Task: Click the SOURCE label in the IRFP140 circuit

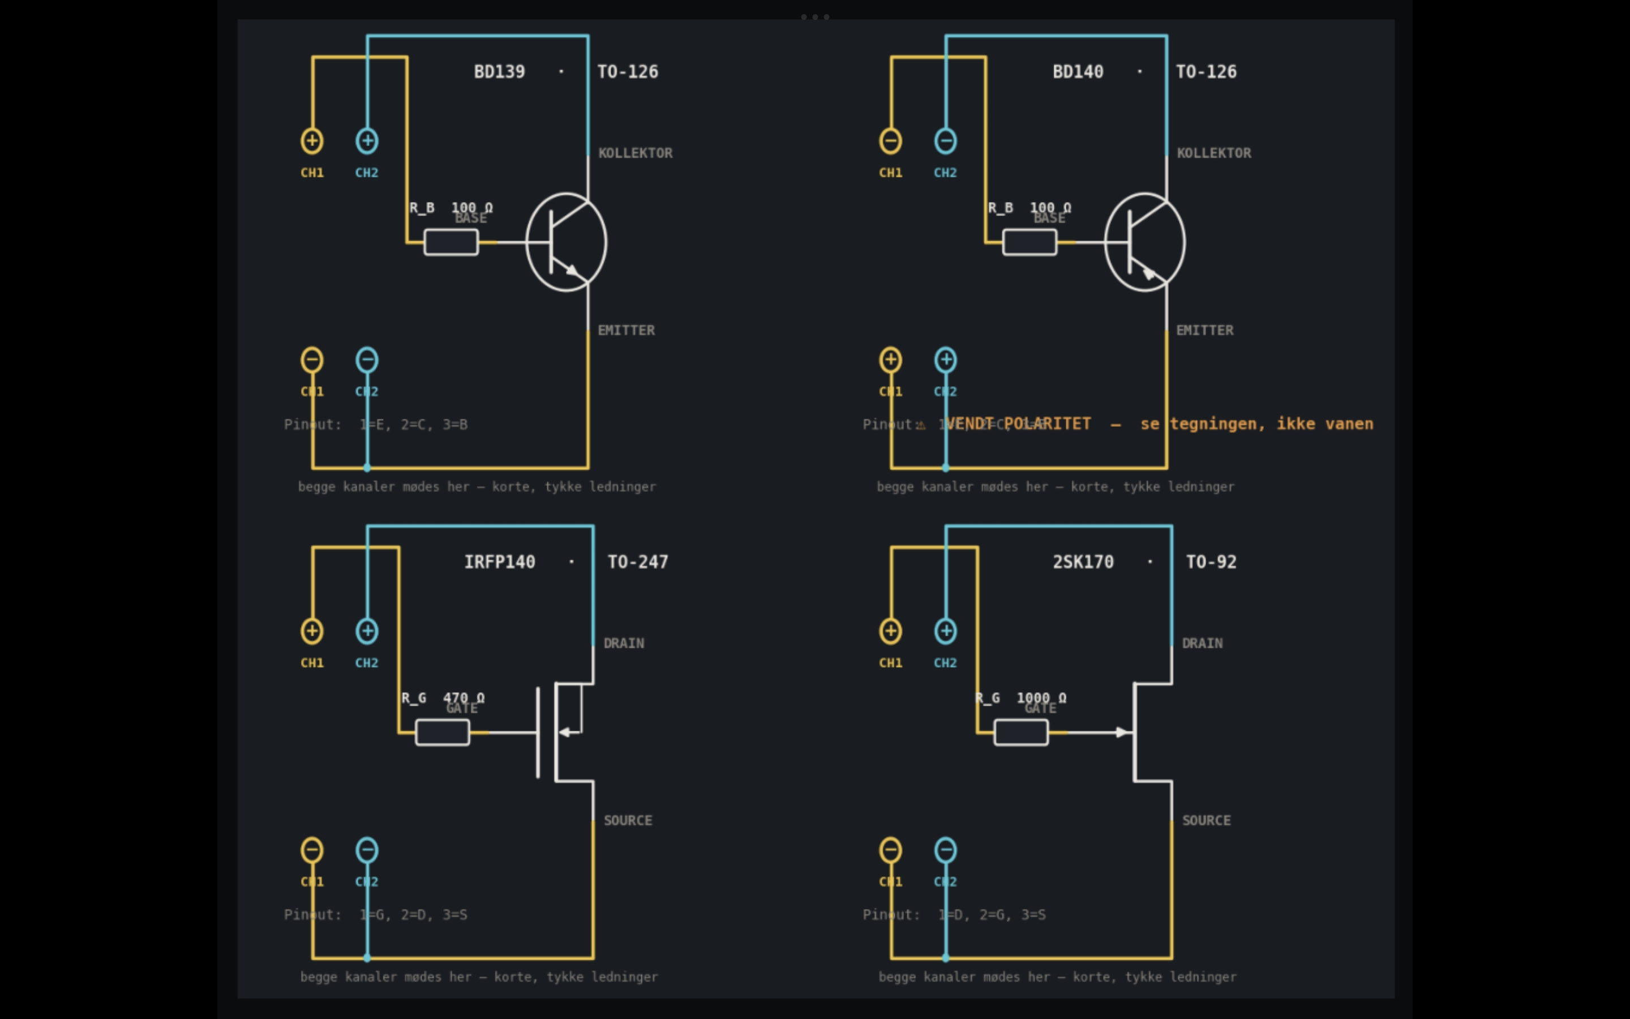Action: coord(628,820)
